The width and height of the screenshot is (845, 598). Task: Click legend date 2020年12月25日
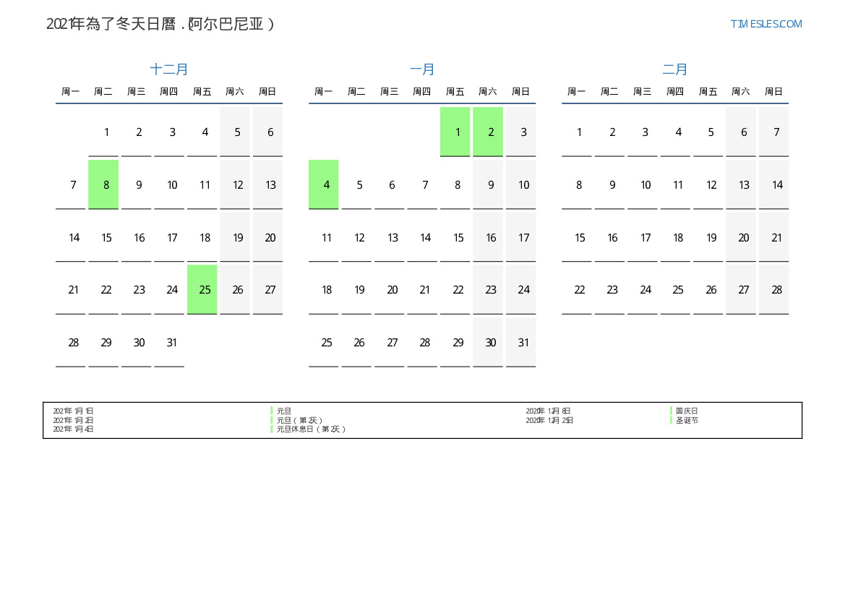[549, 420]
